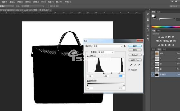Viewport: 180px width, 111px height.
Task: Open the Filter menu
Action: (36, 2)
